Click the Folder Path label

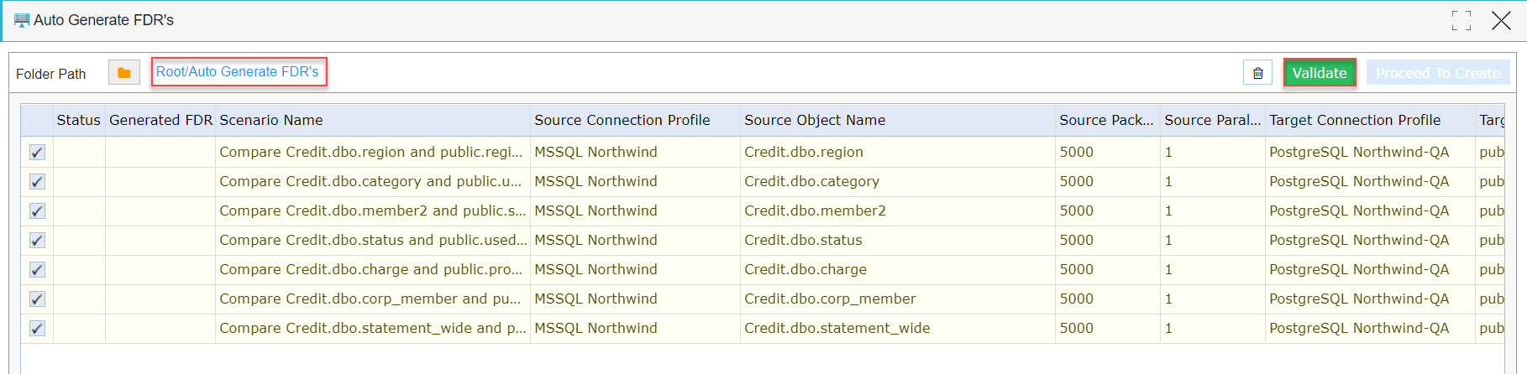tap(51, 74)
